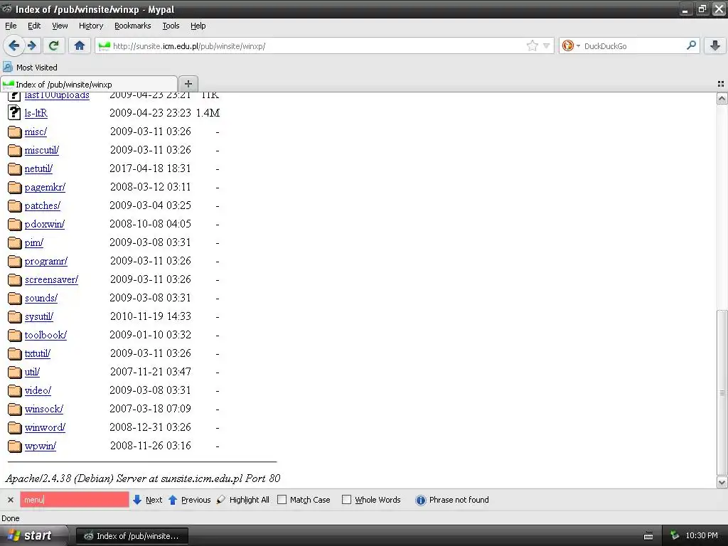The image size is (728, 546).
Task: Open the pagemkr/ directory link
Action: 45,187
